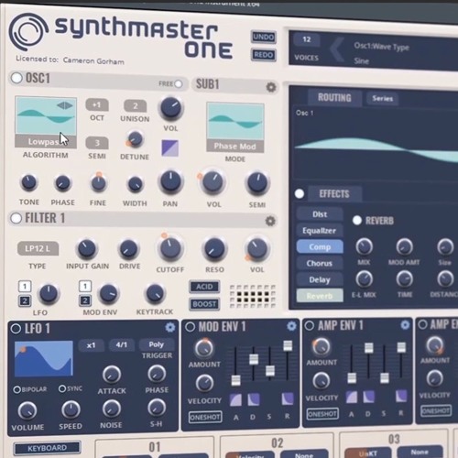This screenshot has width=458, height=458.
Task: Toggle the LFO 1 power button
Action: (16, 329)
